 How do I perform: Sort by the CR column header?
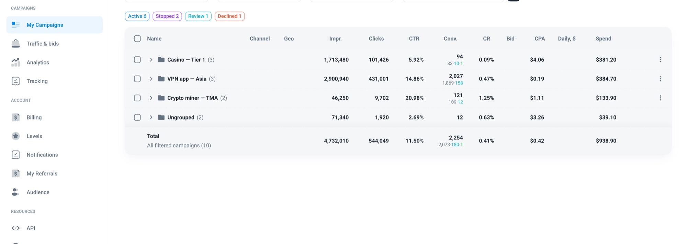(x=486, y=38)
